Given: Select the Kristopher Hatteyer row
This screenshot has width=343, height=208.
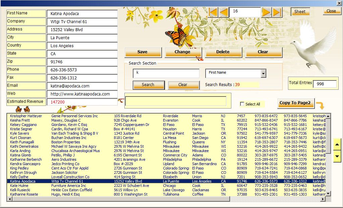Looking at the screenshot, I should pos(166,116).
